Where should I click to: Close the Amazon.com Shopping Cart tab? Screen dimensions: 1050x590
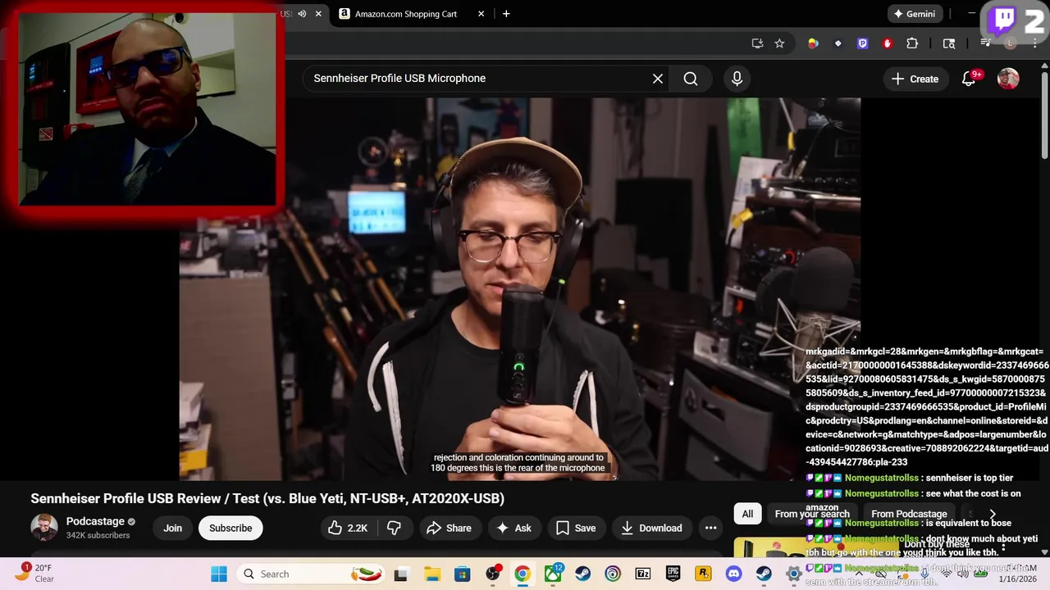click(481, 14)
